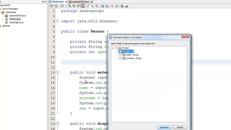
Task: Click line number 11 in gutter
Action: (53, 62)
